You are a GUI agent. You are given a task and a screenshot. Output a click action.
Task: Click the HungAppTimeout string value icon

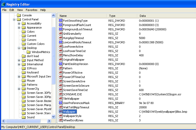tap(61, 38)
